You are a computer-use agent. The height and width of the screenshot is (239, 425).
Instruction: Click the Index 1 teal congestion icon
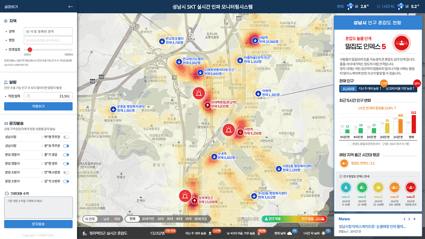click(x=346, y=187)
